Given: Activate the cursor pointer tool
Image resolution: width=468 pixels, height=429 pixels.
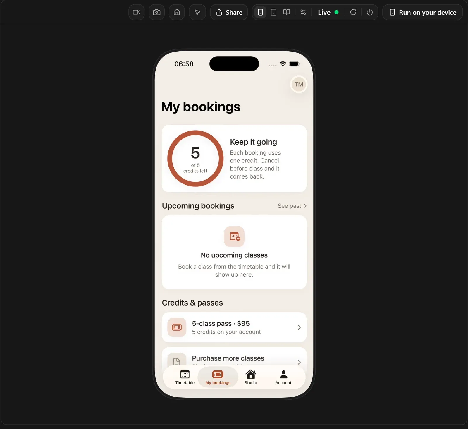Looking at the screenshot, I should (197, 12).
